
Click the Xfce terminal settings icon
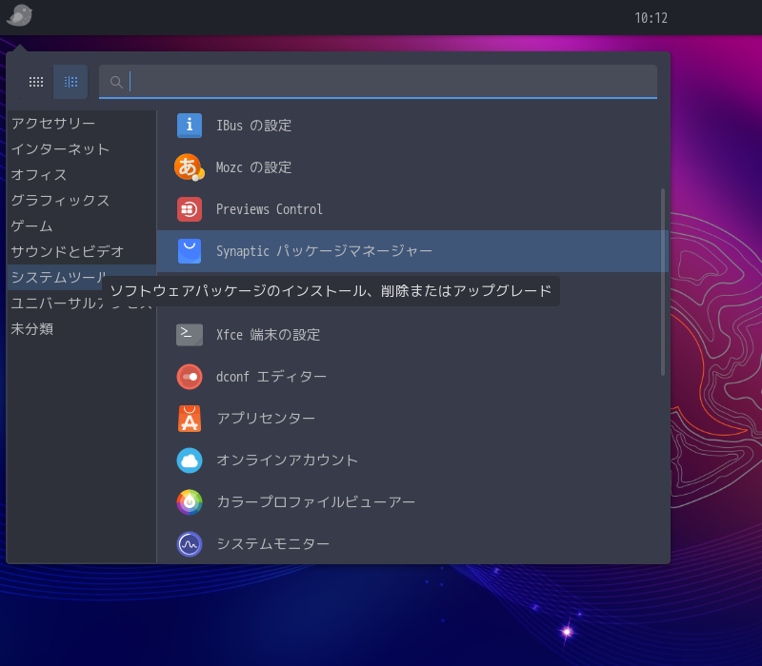190,335
